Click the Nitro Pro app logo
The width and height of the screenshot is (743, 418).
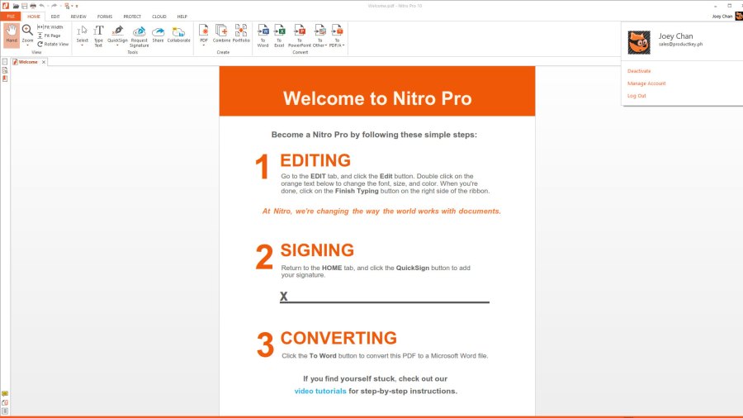(x=5, y=6)
